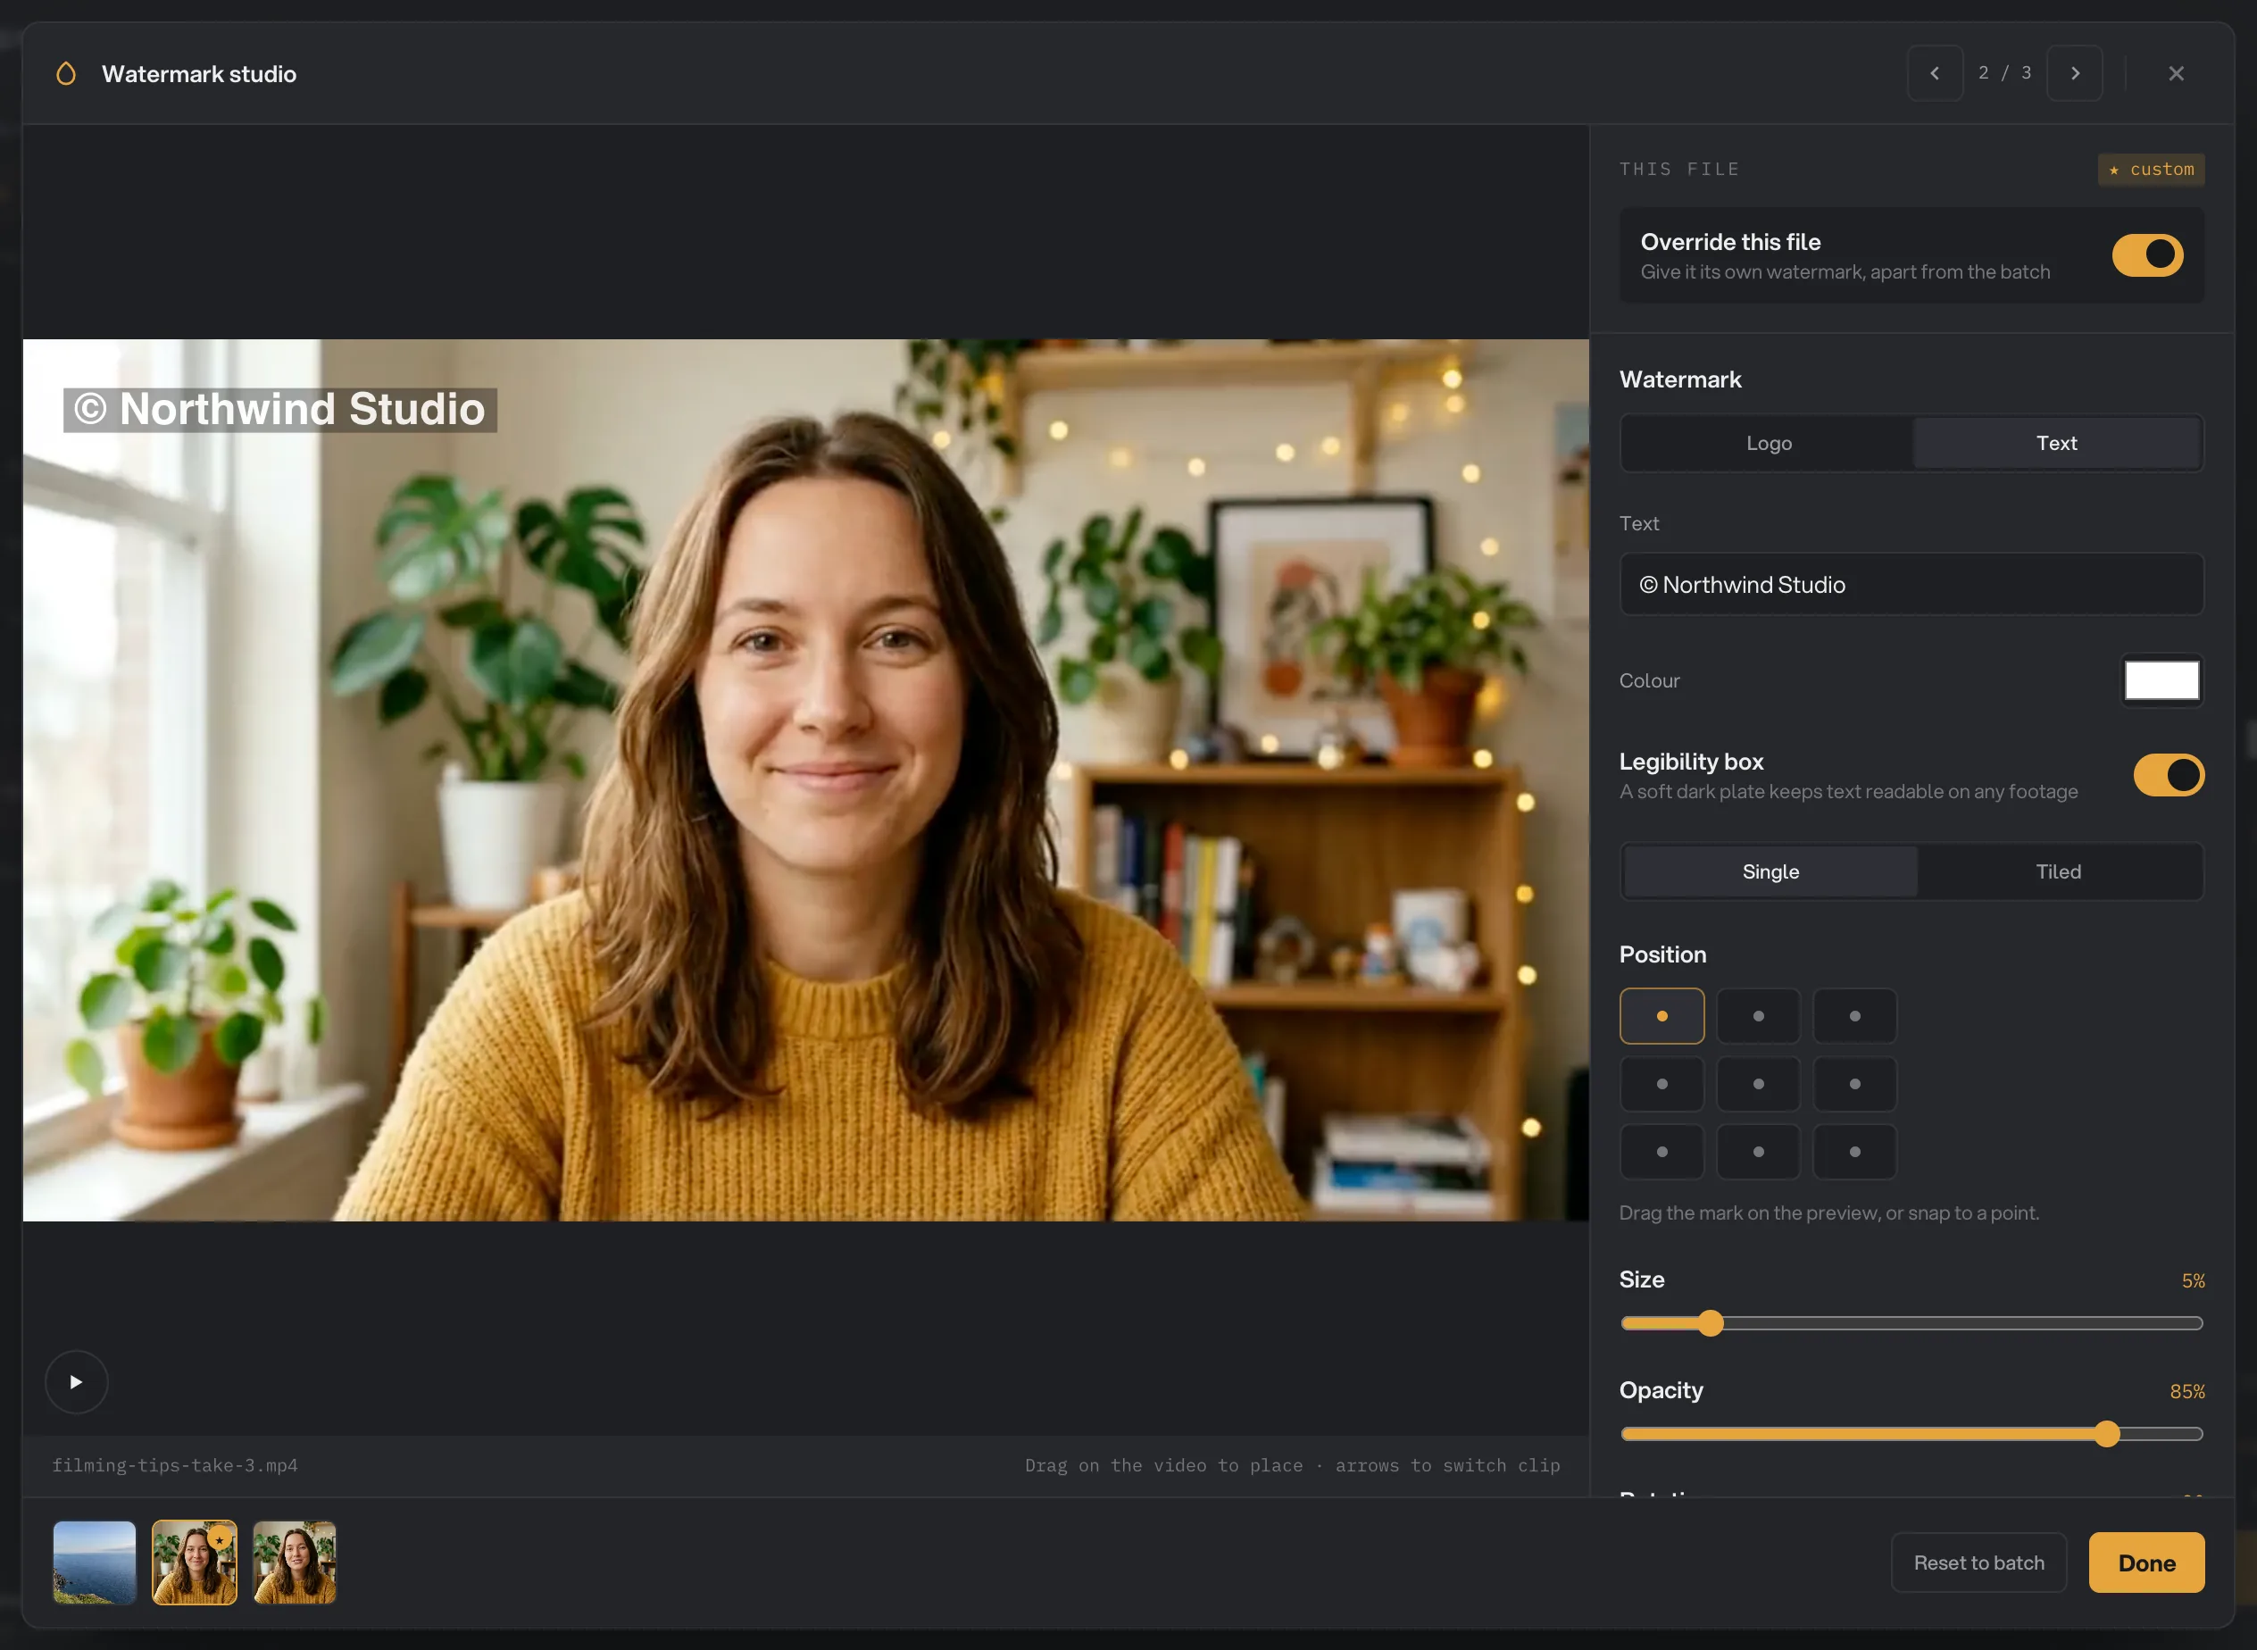Close the Watermark studio dialog
Image resolution: width=2257 pixels, height=1650 pixels.
(x=2176, y=73)
